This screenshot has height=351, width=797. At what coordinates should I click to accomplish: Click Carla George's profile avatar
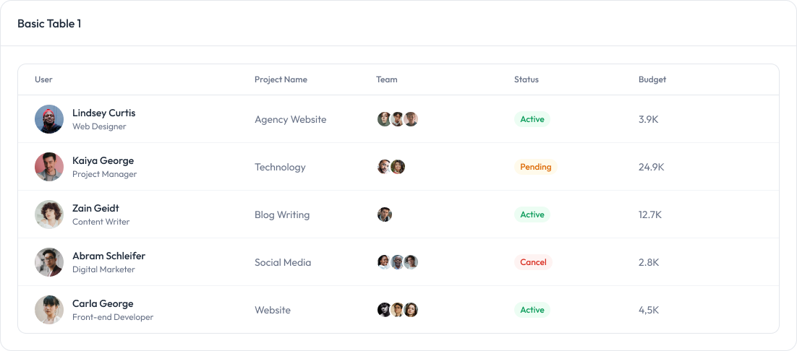pos(49,310)
